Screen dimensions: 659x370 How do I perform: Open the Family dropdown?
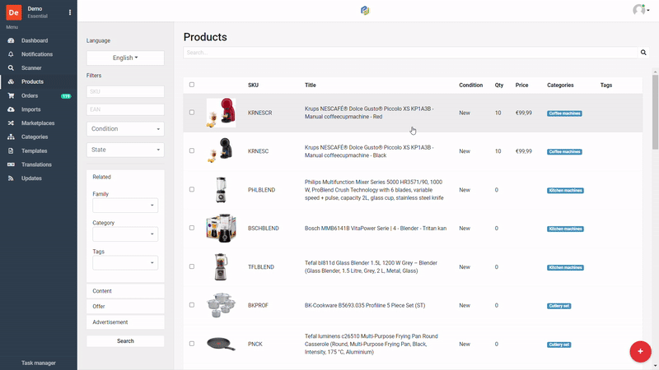125,206
